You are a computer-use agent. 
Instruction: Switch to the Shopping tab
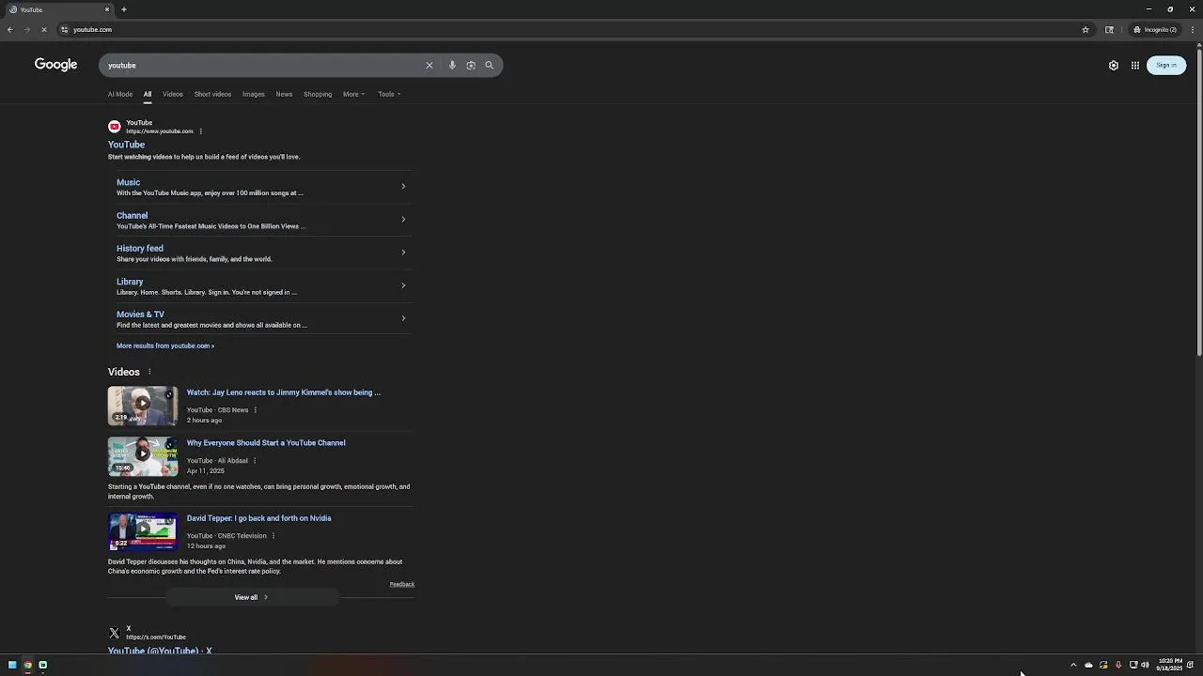318,94
